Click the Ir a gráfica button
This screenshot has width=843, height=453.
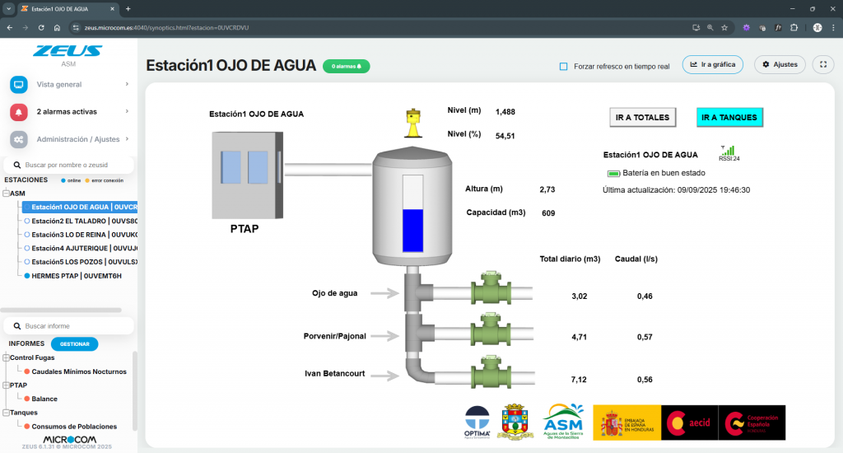click(713, 64)
